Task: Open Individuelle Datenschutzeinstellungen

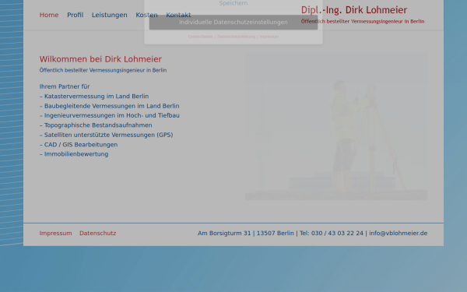Action: [233, 23]
